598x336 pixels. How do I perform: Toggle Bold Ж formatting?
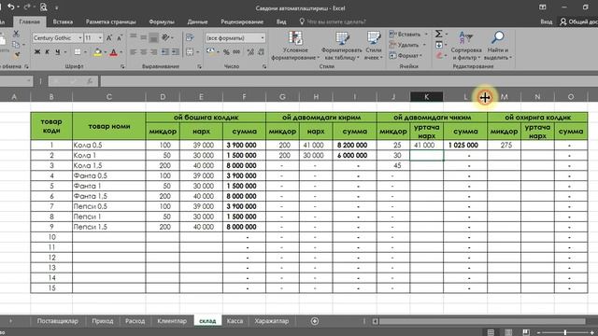point(37,52)
